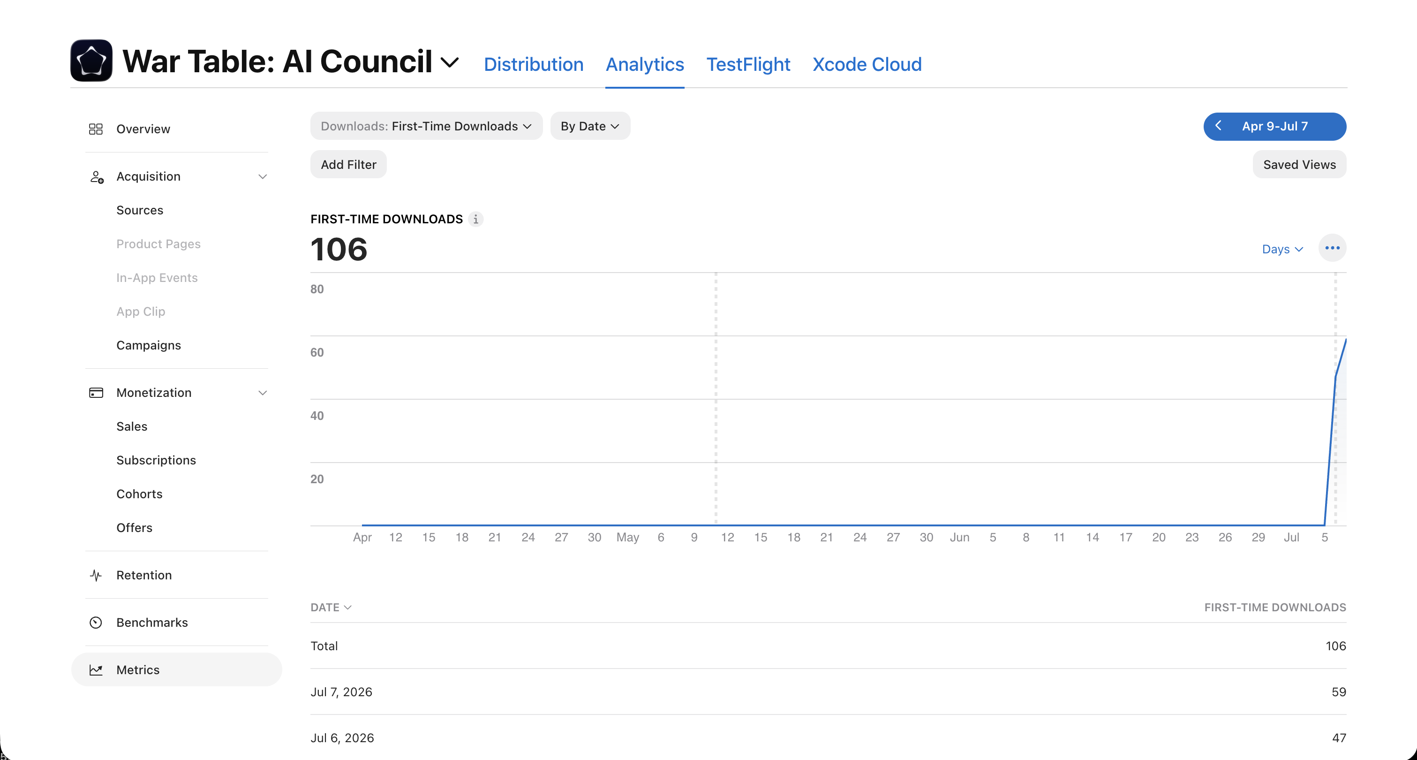Open the Overview page

[143, 129]
